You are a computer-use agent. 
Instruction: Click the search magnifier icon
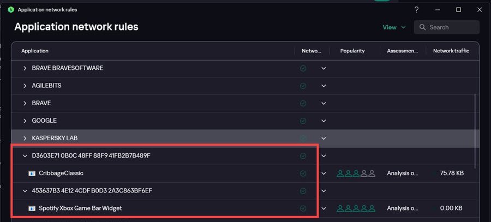pos(422,27)
